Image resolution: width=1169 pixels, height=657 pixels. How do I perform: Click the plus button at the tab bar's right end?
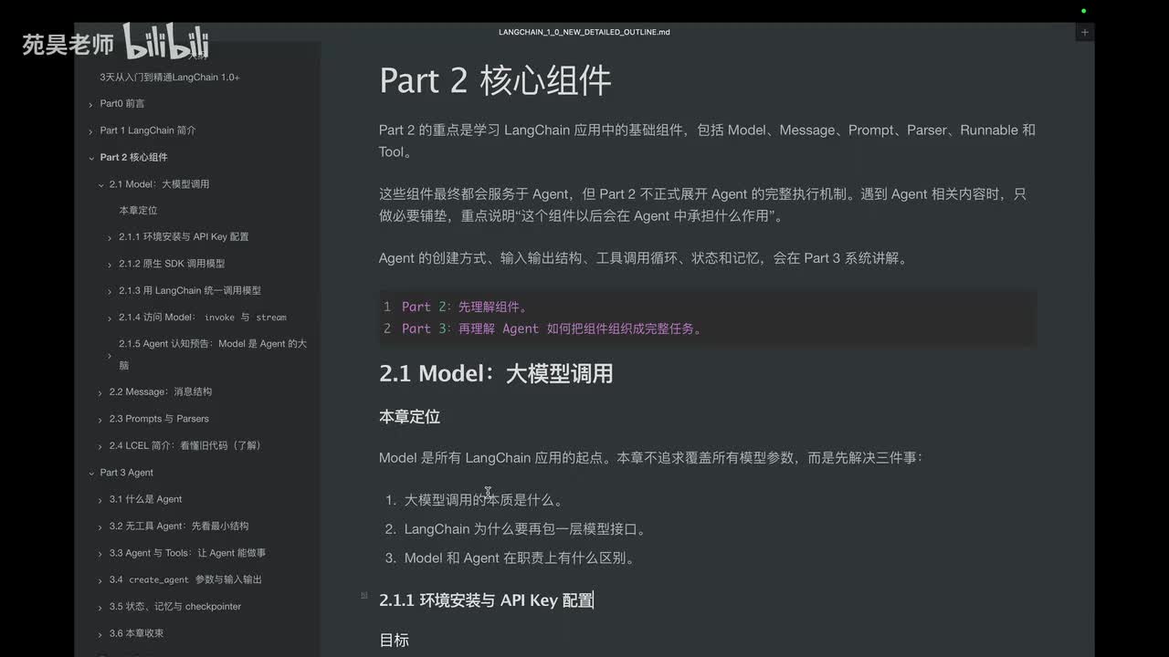[x=1084, y=32]
